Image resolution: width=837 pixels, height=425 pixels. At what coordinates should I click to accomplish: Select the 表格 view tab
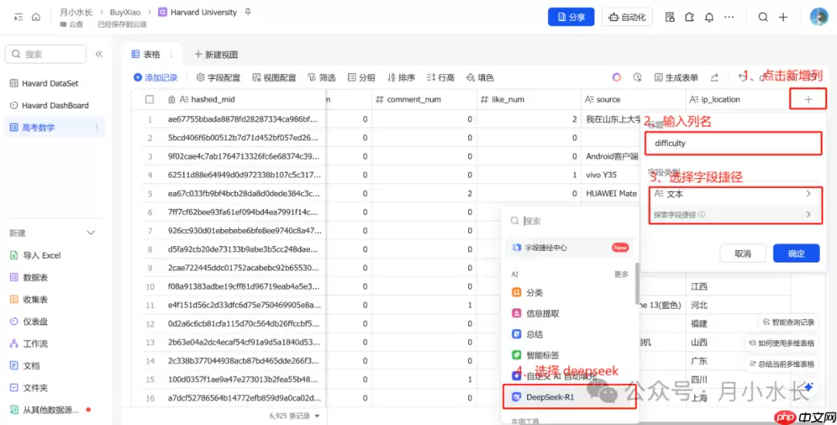pos(146,54)
